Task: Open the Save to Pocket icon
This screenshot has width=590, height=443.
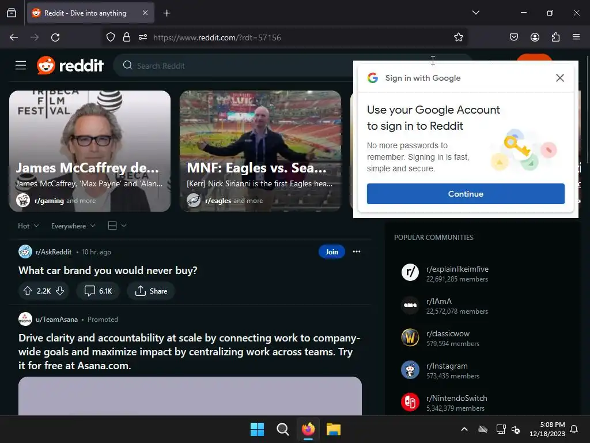Action: tap(513, 37)
